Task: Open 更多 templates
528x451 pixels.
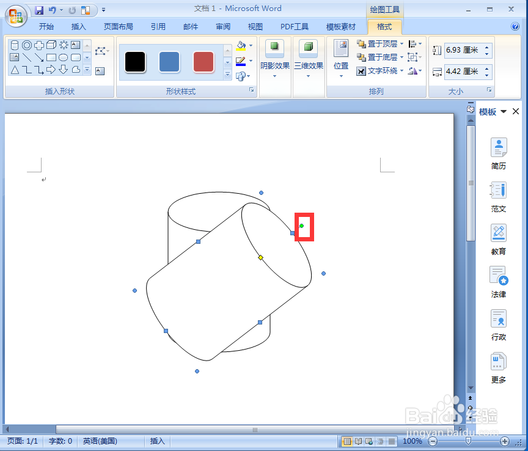Action: pos(499,367)
